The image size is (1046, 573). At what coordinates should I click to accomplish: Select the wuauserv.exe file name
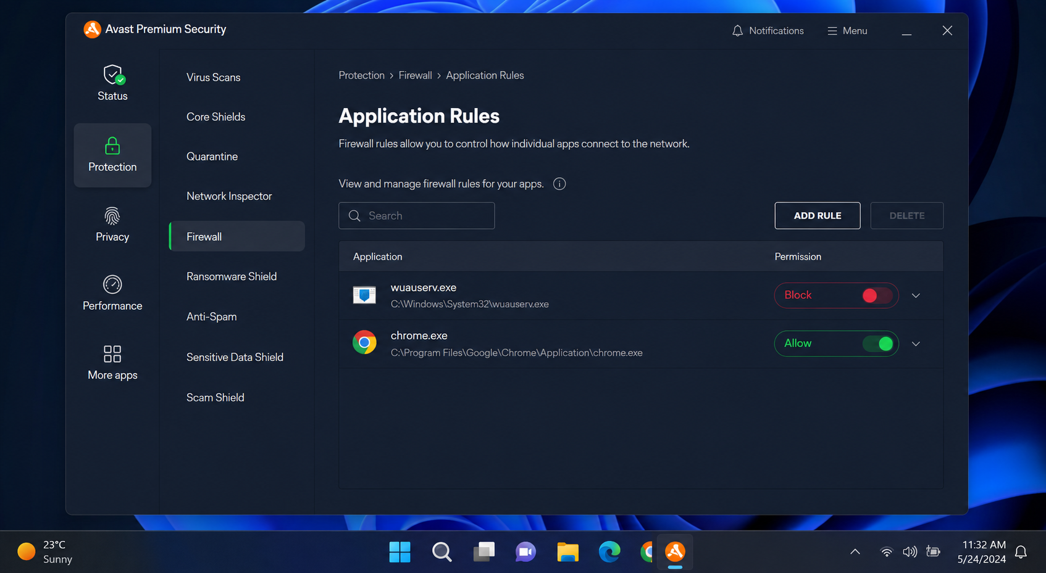(424, 287)
